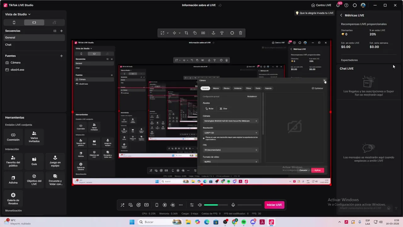Open the profile avatar menu

point(363,5)
